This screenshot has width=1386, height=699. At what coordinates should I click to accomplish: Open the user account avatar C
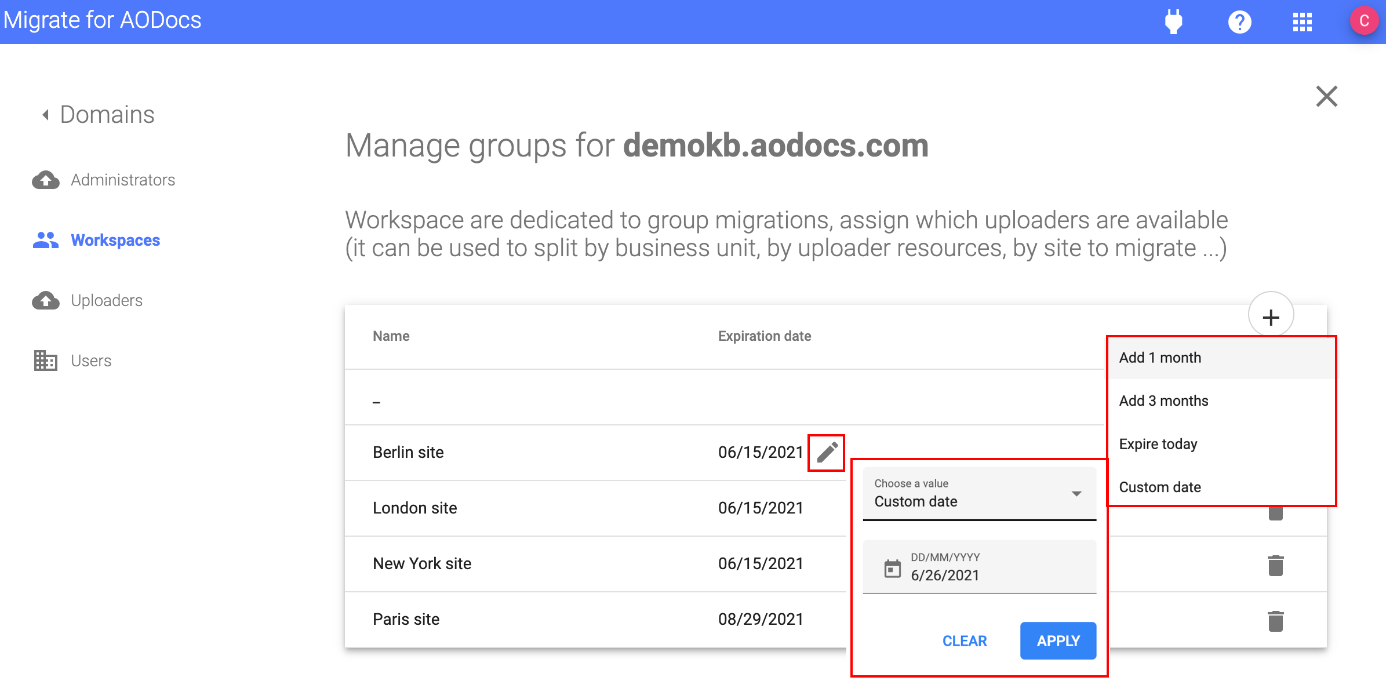pos(1364,21)
